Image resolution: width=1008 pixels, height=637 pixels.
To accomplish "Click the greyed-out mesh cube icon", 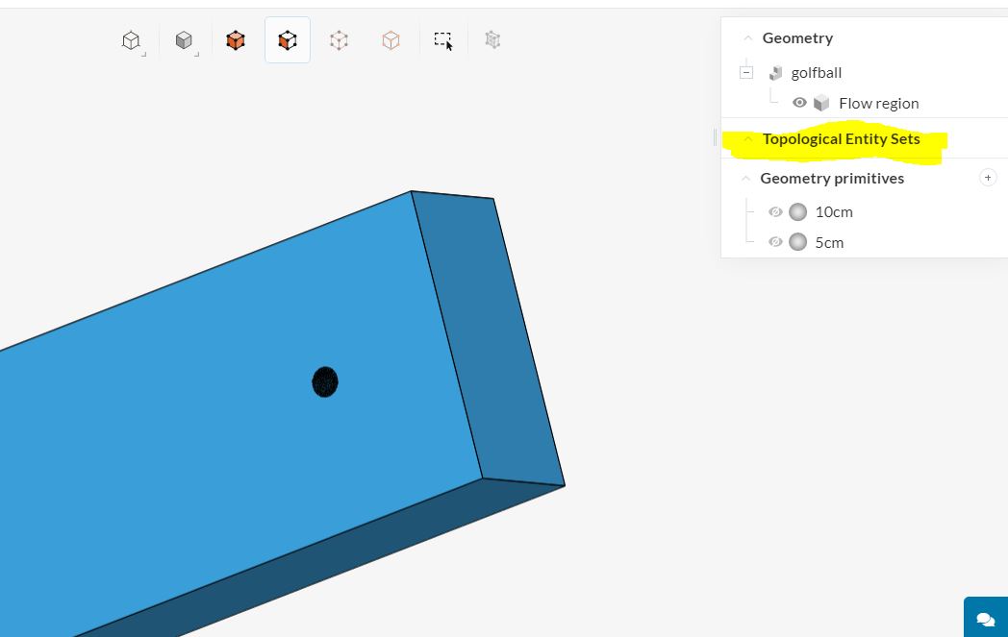I will click(x=492, y=39).
